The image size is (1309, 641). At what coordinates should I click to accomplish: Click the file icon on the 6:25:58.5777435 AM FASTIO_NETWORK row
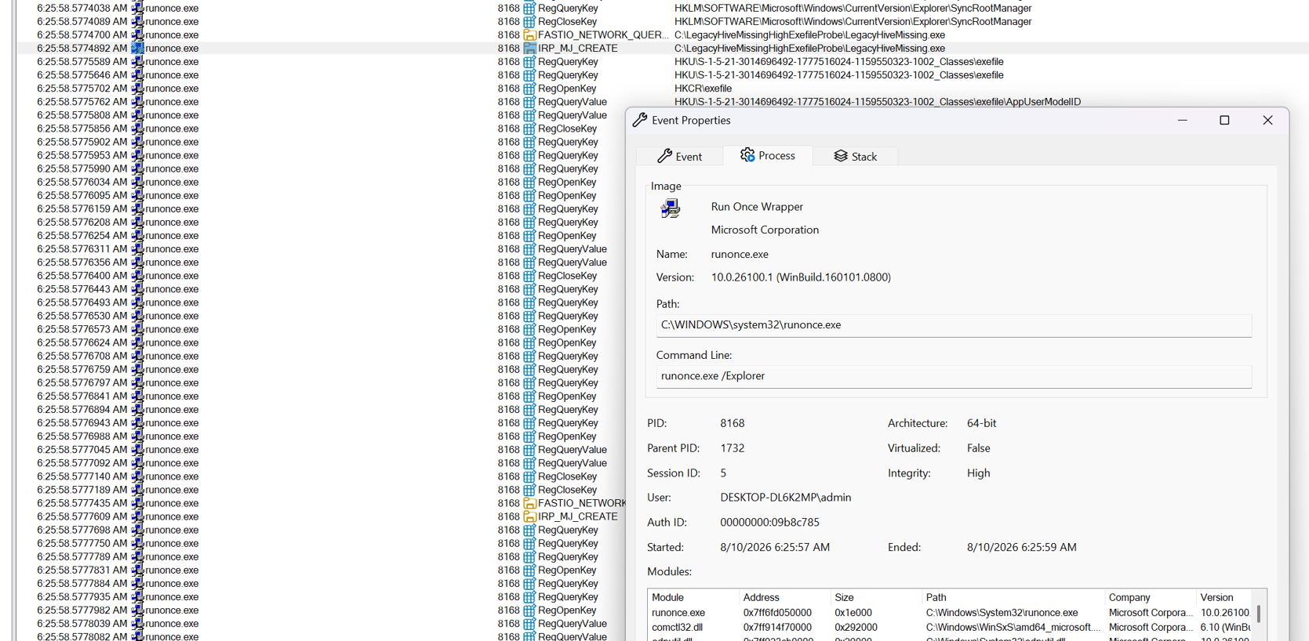click(x=529, y=503)
